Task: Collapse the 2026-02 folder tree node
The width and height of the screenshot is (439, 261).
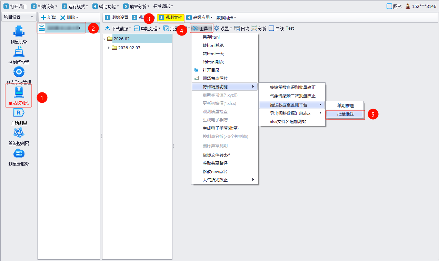Action: (x=105, y=39)
